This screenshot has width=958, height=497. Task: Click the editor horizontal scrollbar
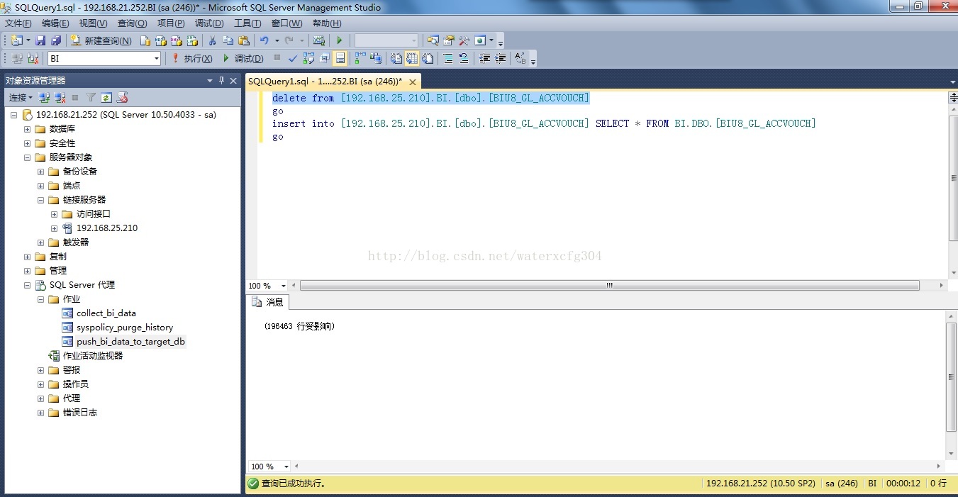click(610, 286)
